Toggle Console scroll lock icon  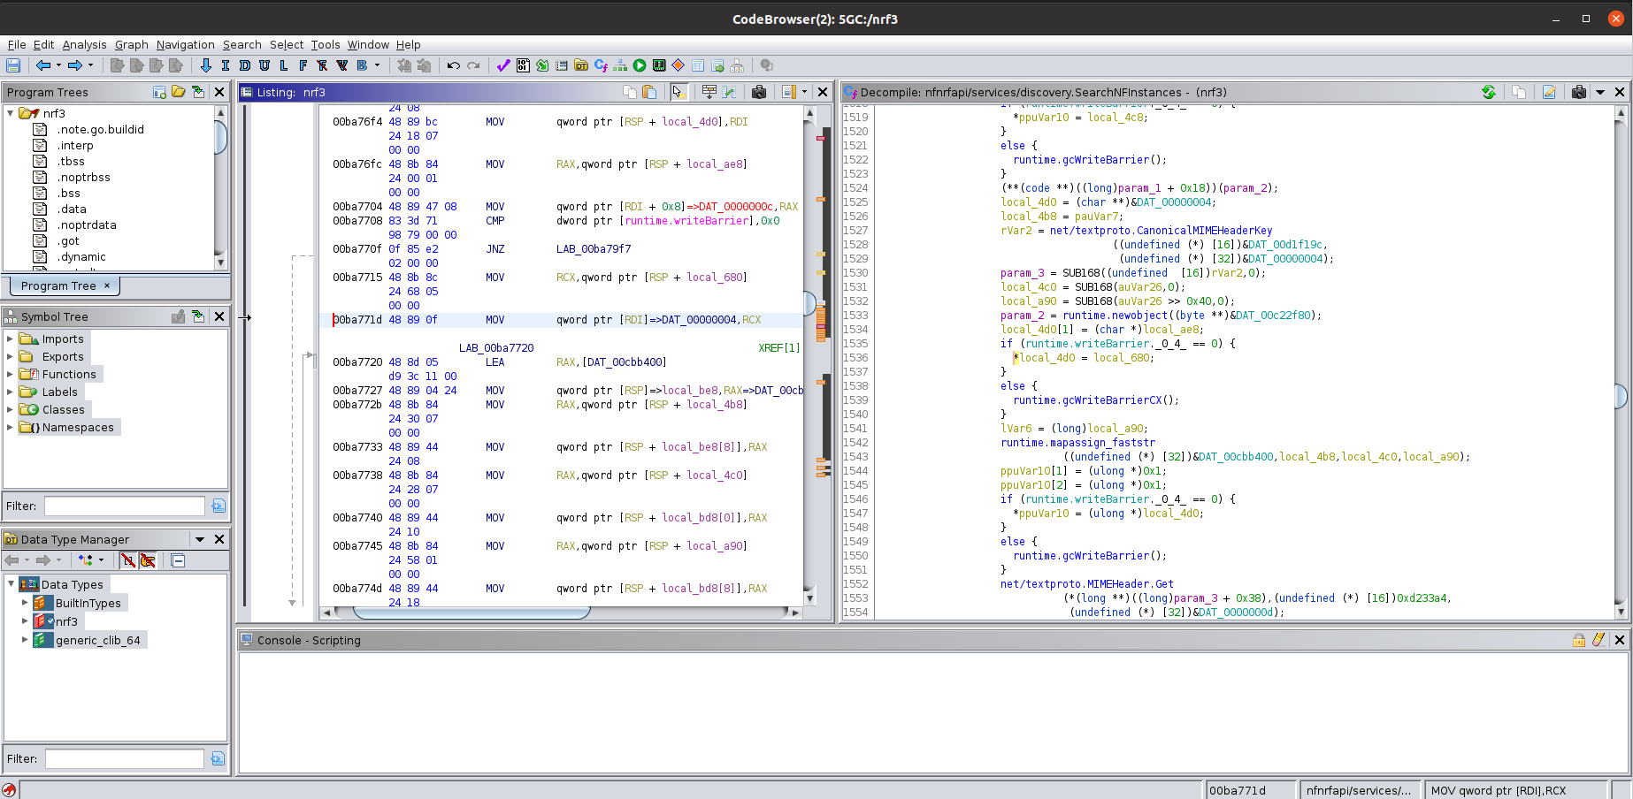click(1579, 640)
